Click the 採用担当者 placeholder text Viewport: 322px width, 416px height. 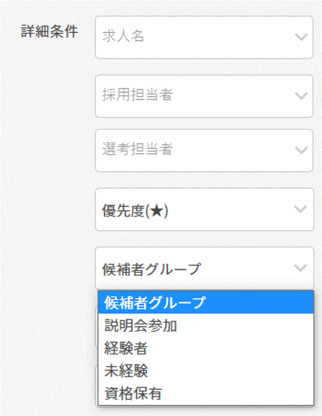tap(138, 95)
